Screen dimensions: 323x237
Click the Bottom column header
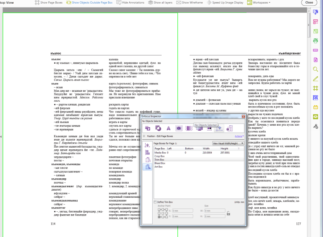[193, 148]
